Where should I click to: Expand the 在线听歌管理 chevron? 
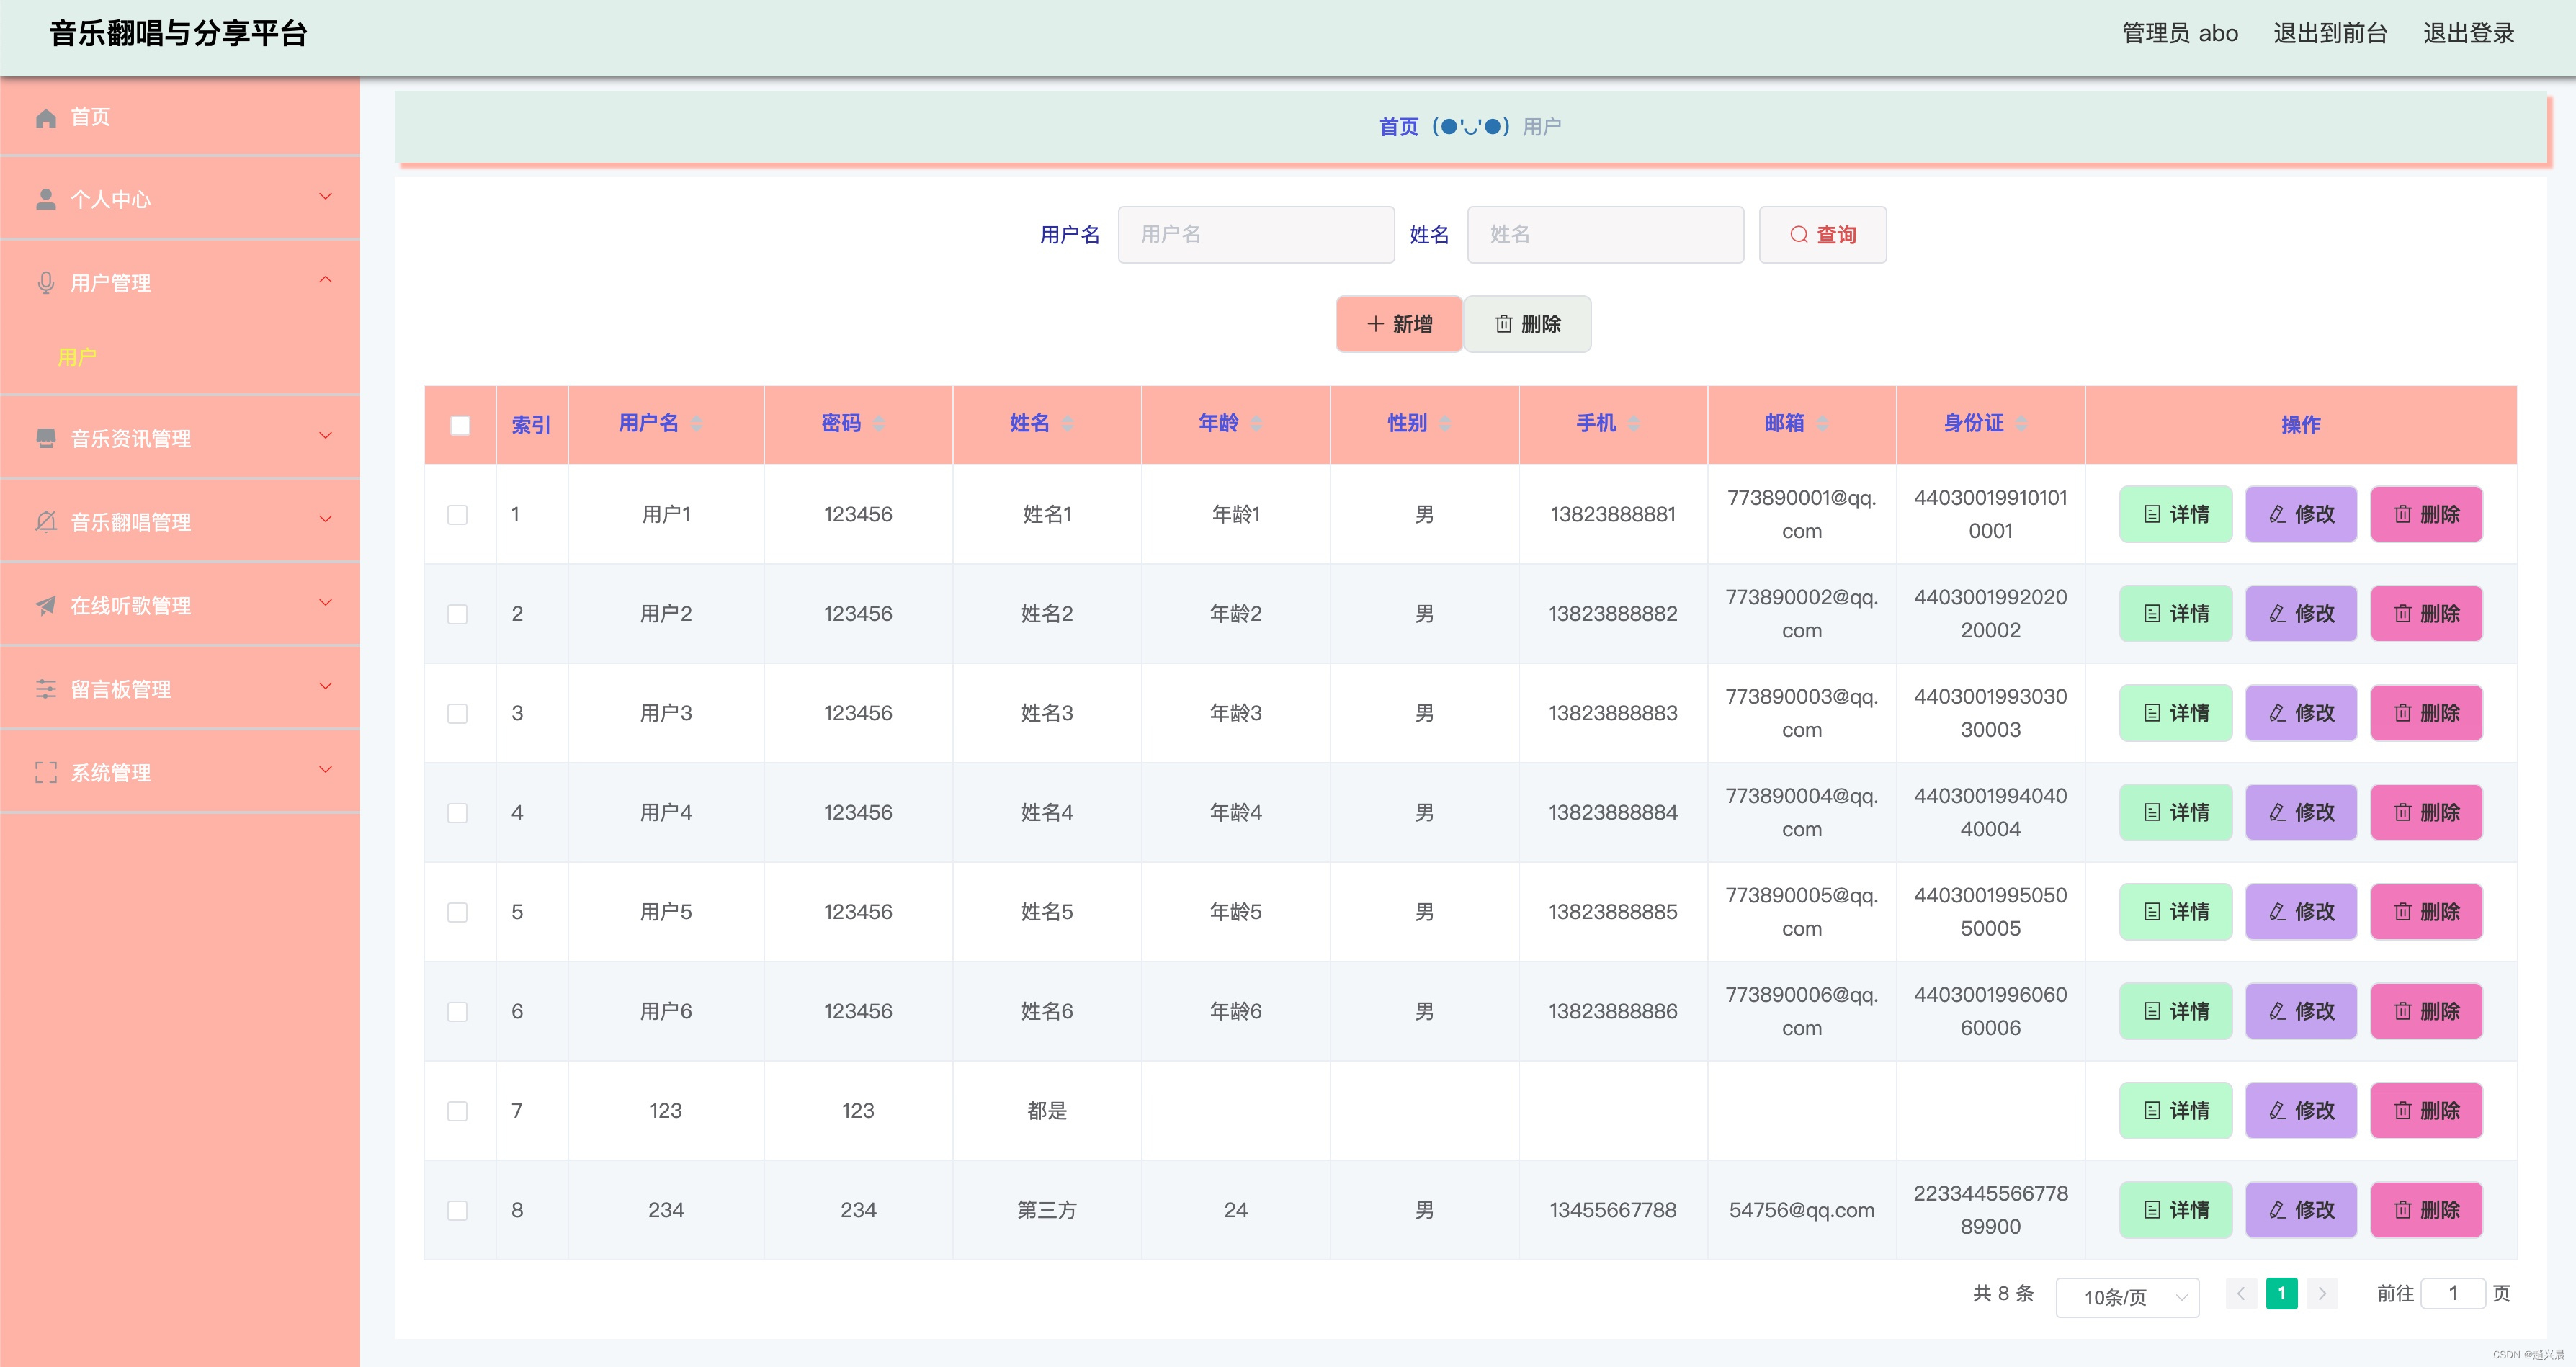tap(325, 603)
